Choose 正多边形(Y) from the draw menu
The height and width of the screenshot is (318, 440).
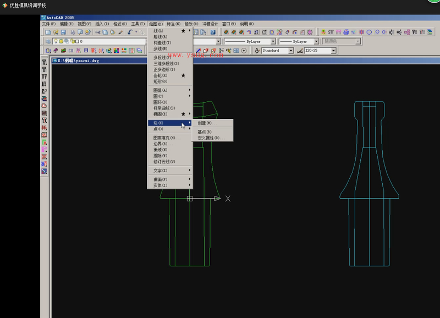tap(170, 69)
